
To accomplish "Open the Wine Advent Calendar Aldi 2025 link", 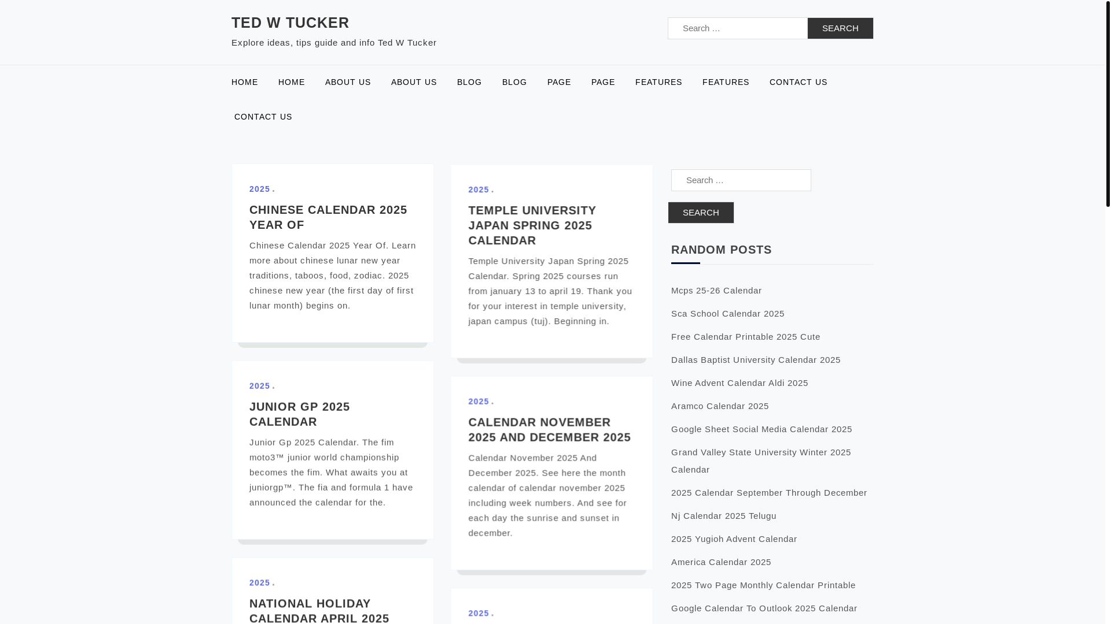I will (740, 383).
